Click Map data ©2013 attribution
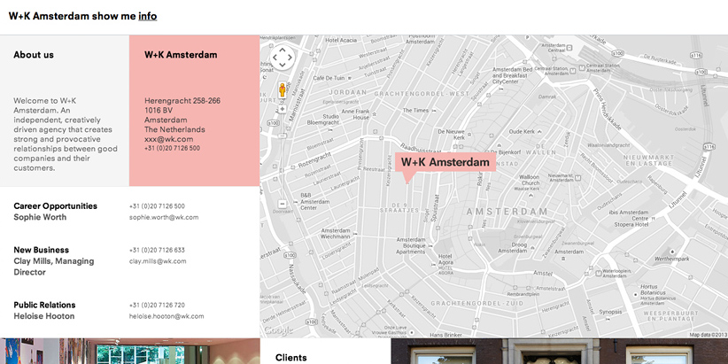728x364 pixels. click(x=708, y=335)
